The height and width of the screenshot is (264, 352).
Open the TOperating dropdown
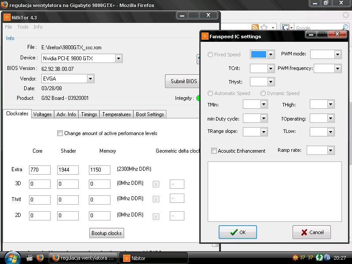coord(330,118)
